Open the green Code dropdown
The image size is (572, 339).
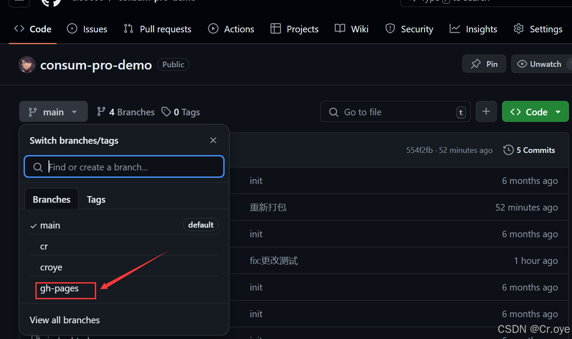click(x=535, y=112)
